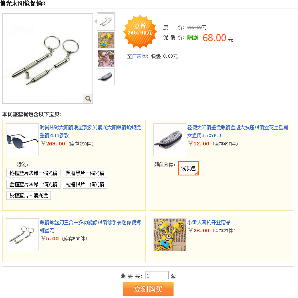Viewport: 298px width, 298px height.
Task: Open the 小黄人耳机开业赠品 link
Action: [x=209, y=222]
